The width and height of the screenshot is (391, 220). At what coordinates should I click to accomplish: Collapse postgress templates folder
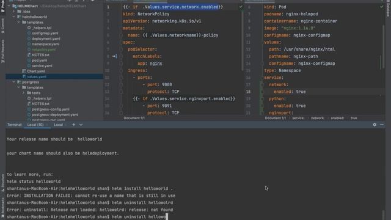pos(19,87)
